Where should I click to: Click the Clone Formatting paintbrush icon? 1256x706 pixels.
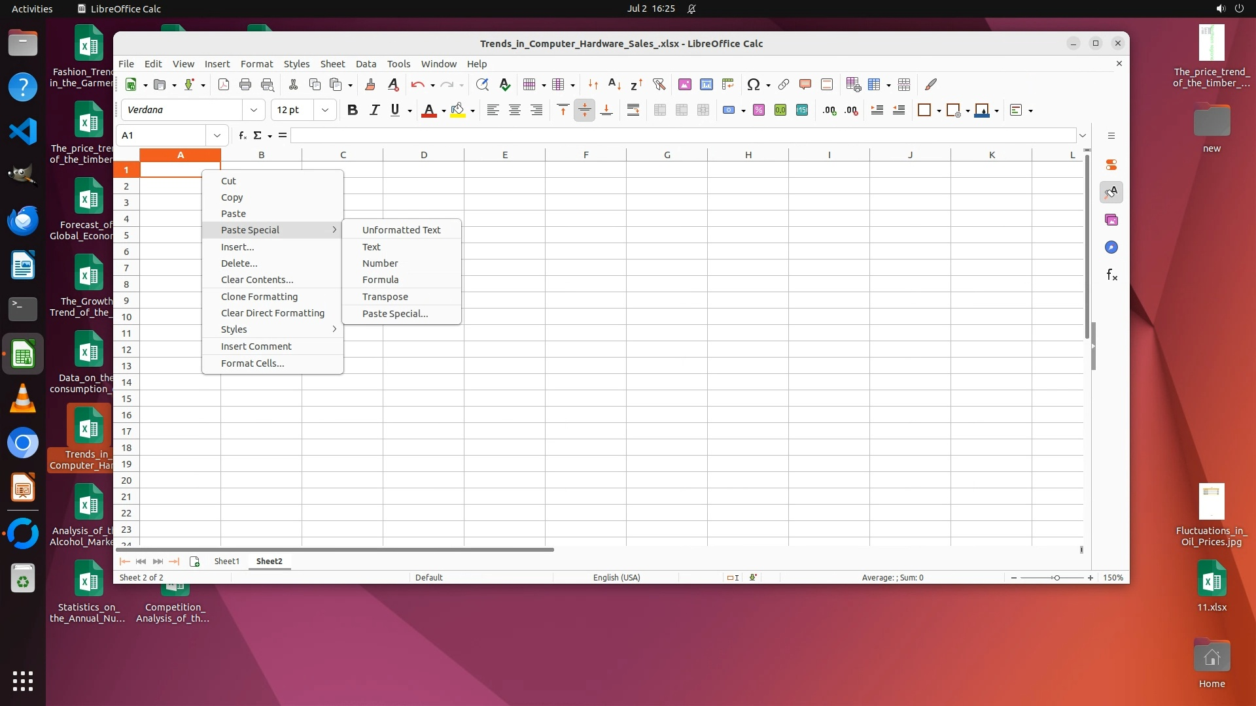[x=370, y=84]
